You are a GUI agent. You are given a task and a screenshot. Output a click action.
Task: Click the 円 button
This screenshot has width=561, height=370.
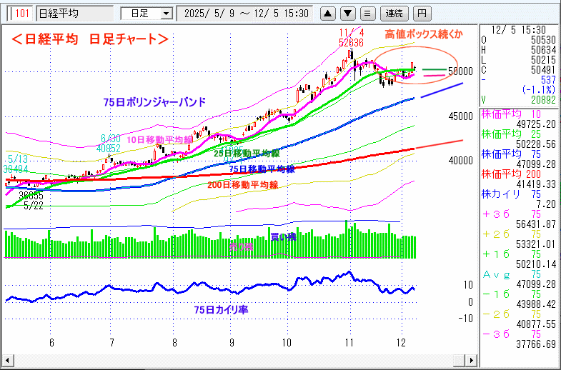(422, 14)
